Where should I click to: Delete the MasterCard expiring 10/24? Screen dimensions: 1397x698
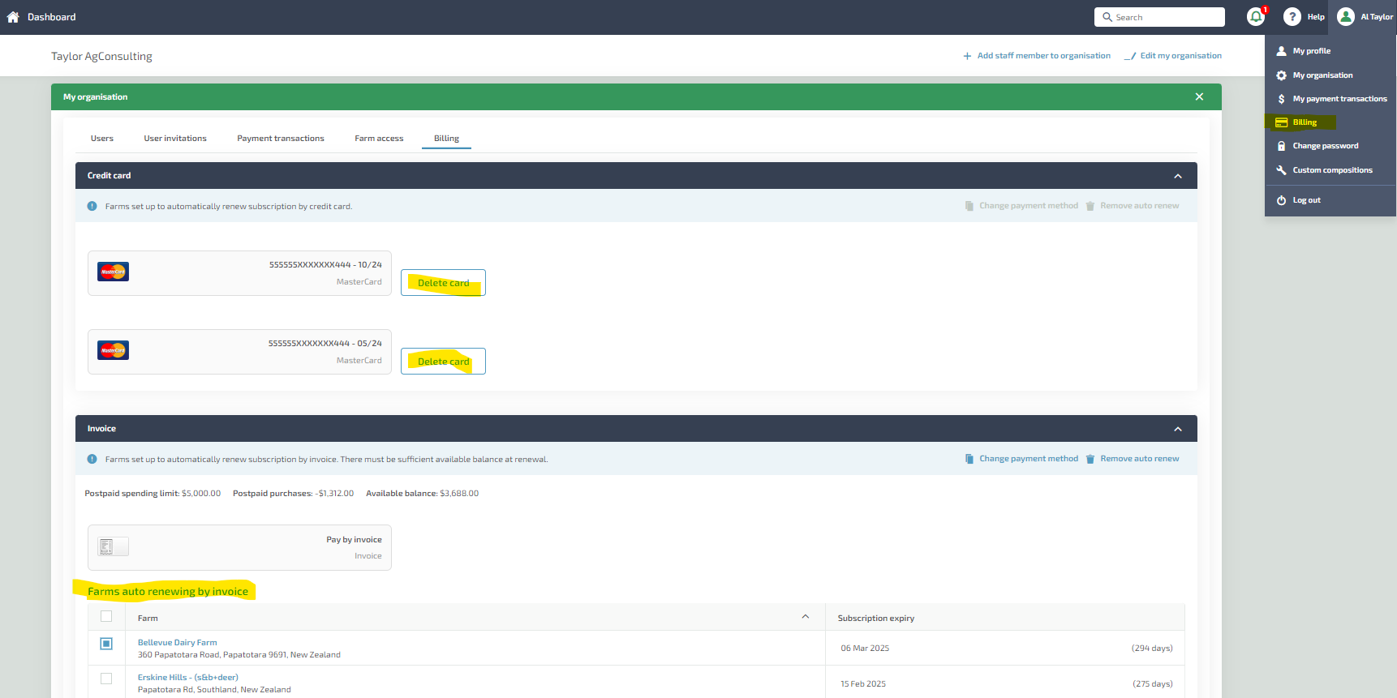tap(443, 283)
